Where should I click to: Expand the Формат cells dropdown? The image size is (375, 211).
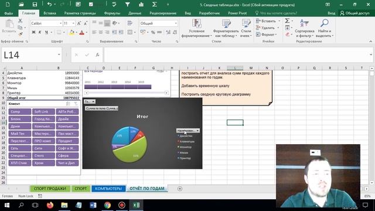tap(276, 35)
